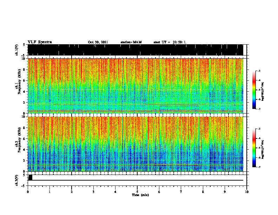Click the '10' tick on the Time axis

247,192
